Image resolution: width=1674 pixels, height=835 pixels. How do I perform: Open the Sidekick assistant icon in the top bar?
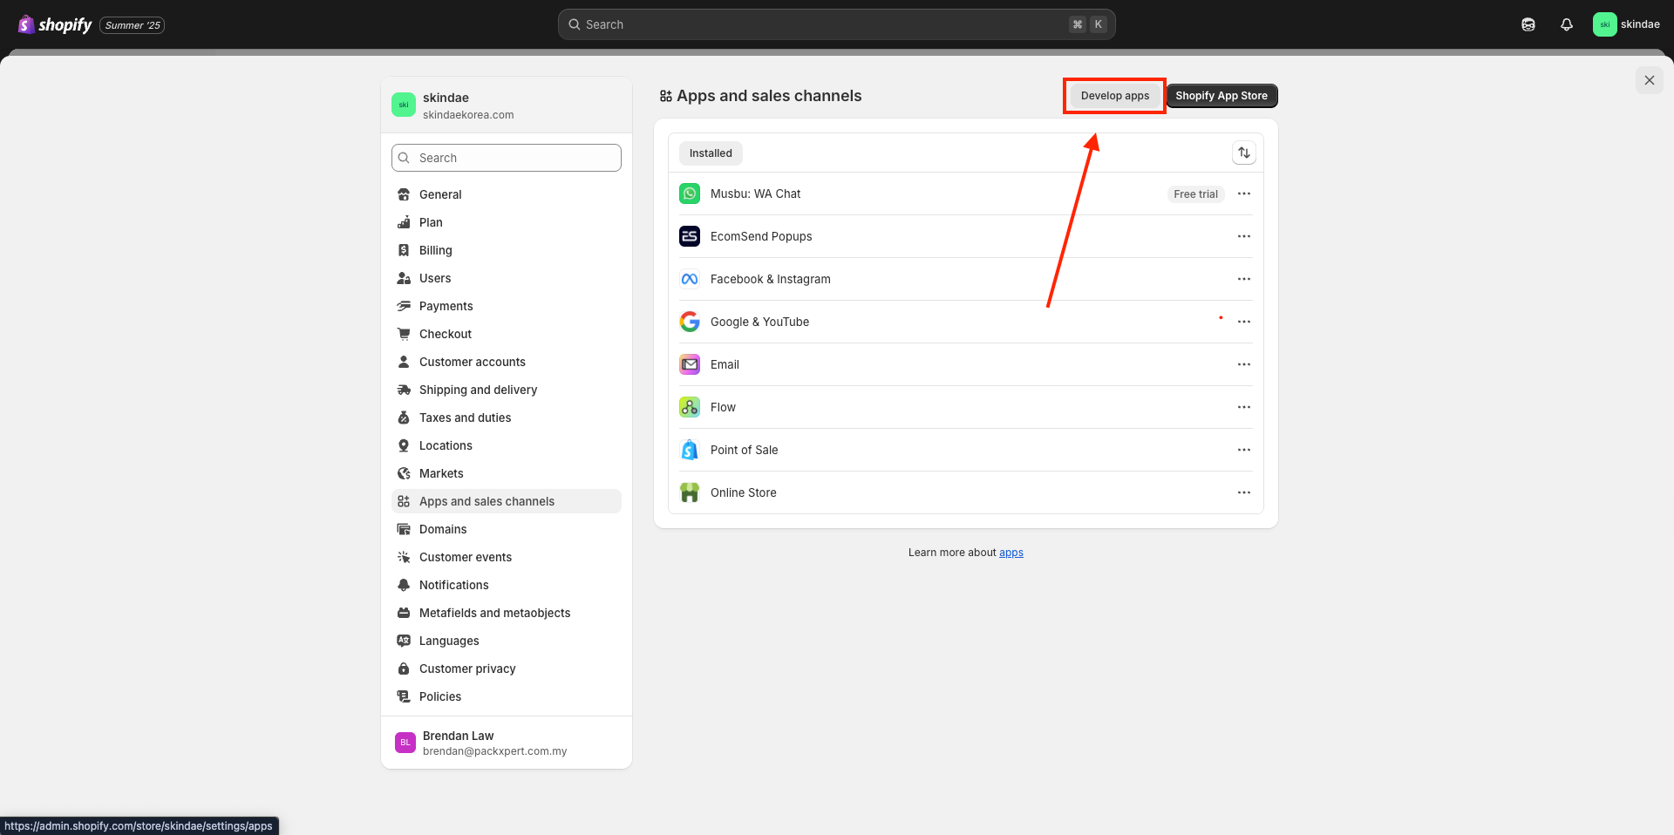(x=1528, y=24)
